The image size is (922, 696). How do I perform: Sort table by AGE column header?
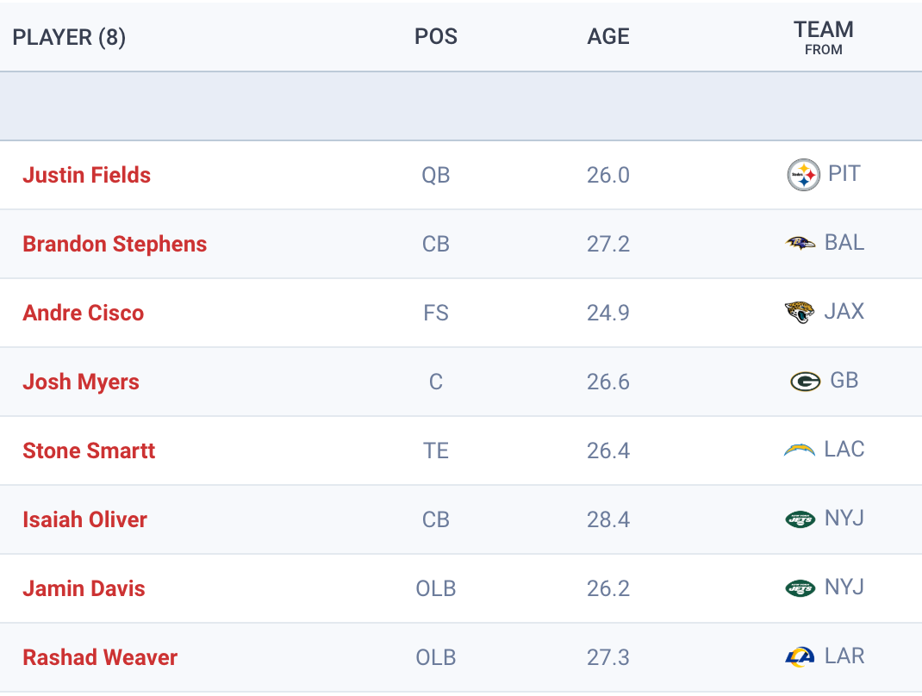[x=608, y=37]
